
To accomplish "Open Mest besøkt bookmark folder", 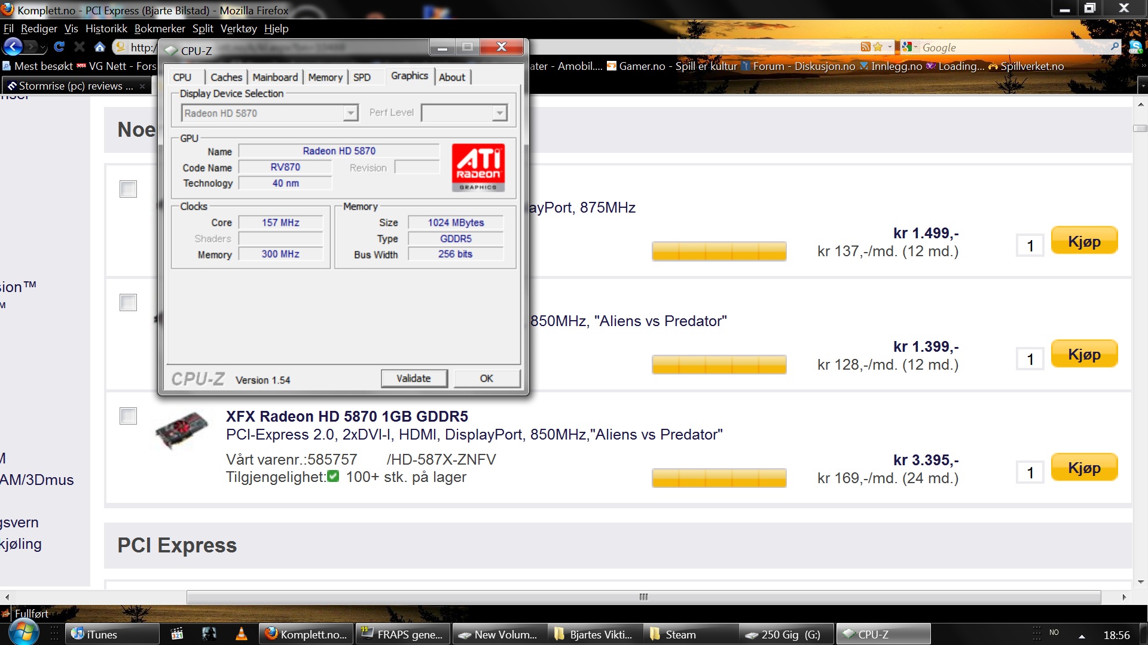I will point(38,66).
